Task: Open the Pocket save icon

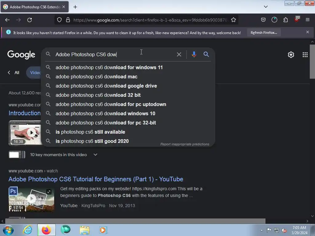Action: click(x=263, y=20)
